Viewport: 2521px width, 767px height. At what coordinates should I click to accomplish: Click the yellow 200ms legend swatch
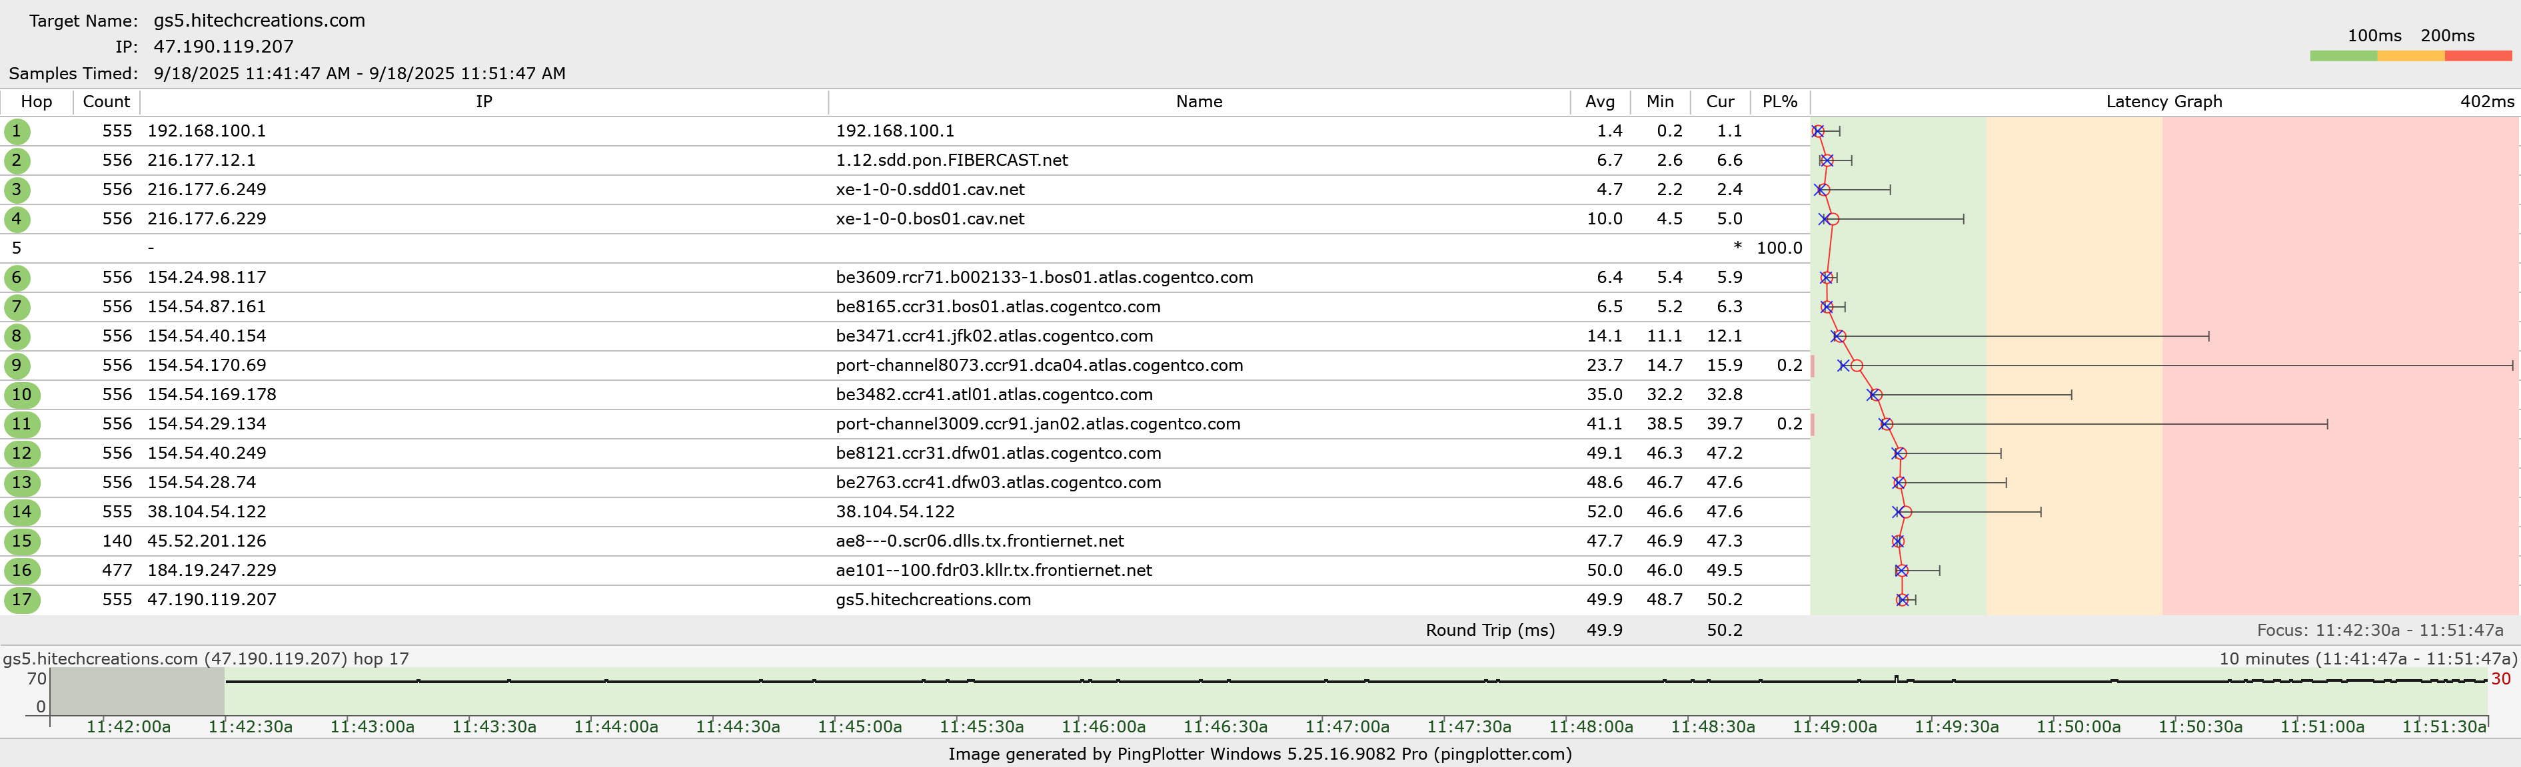coord(2410,56)
